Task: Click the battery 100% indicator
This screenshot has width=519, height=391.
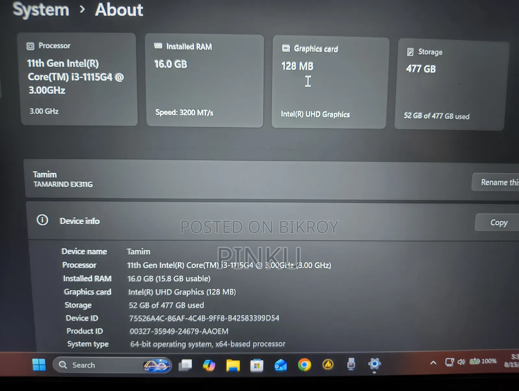Action: pos(483,361)
